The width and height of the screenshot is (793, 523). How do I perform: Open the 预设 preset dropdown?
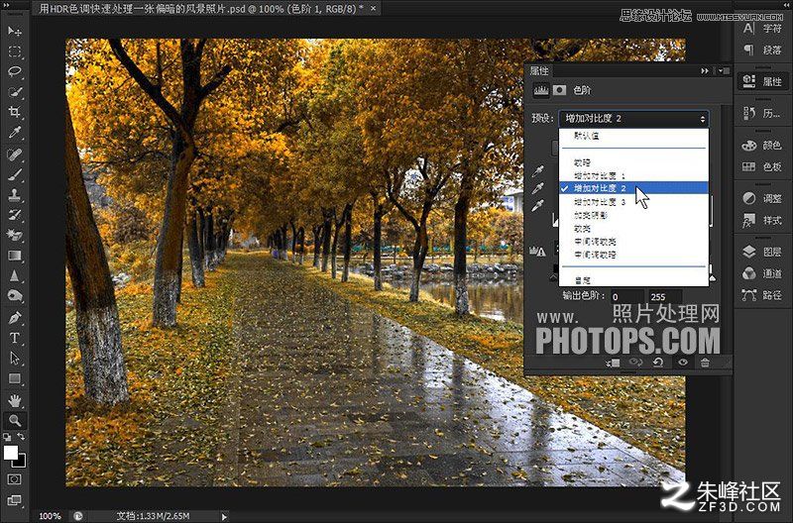(x=633, y=119)
